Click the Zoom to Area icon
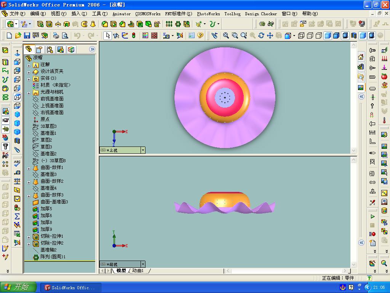The height and width of the screenshot is (293, 390). [x=235, y=35]
